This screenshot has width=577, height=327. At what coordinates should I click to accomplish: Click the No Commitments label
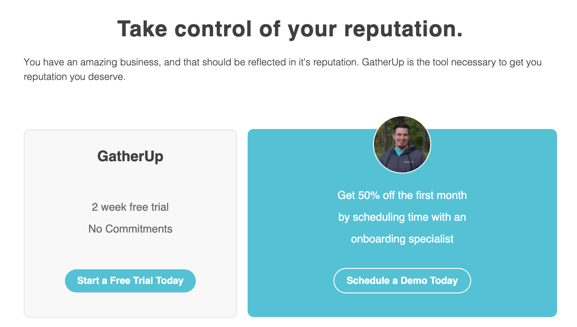pos(130,228)
